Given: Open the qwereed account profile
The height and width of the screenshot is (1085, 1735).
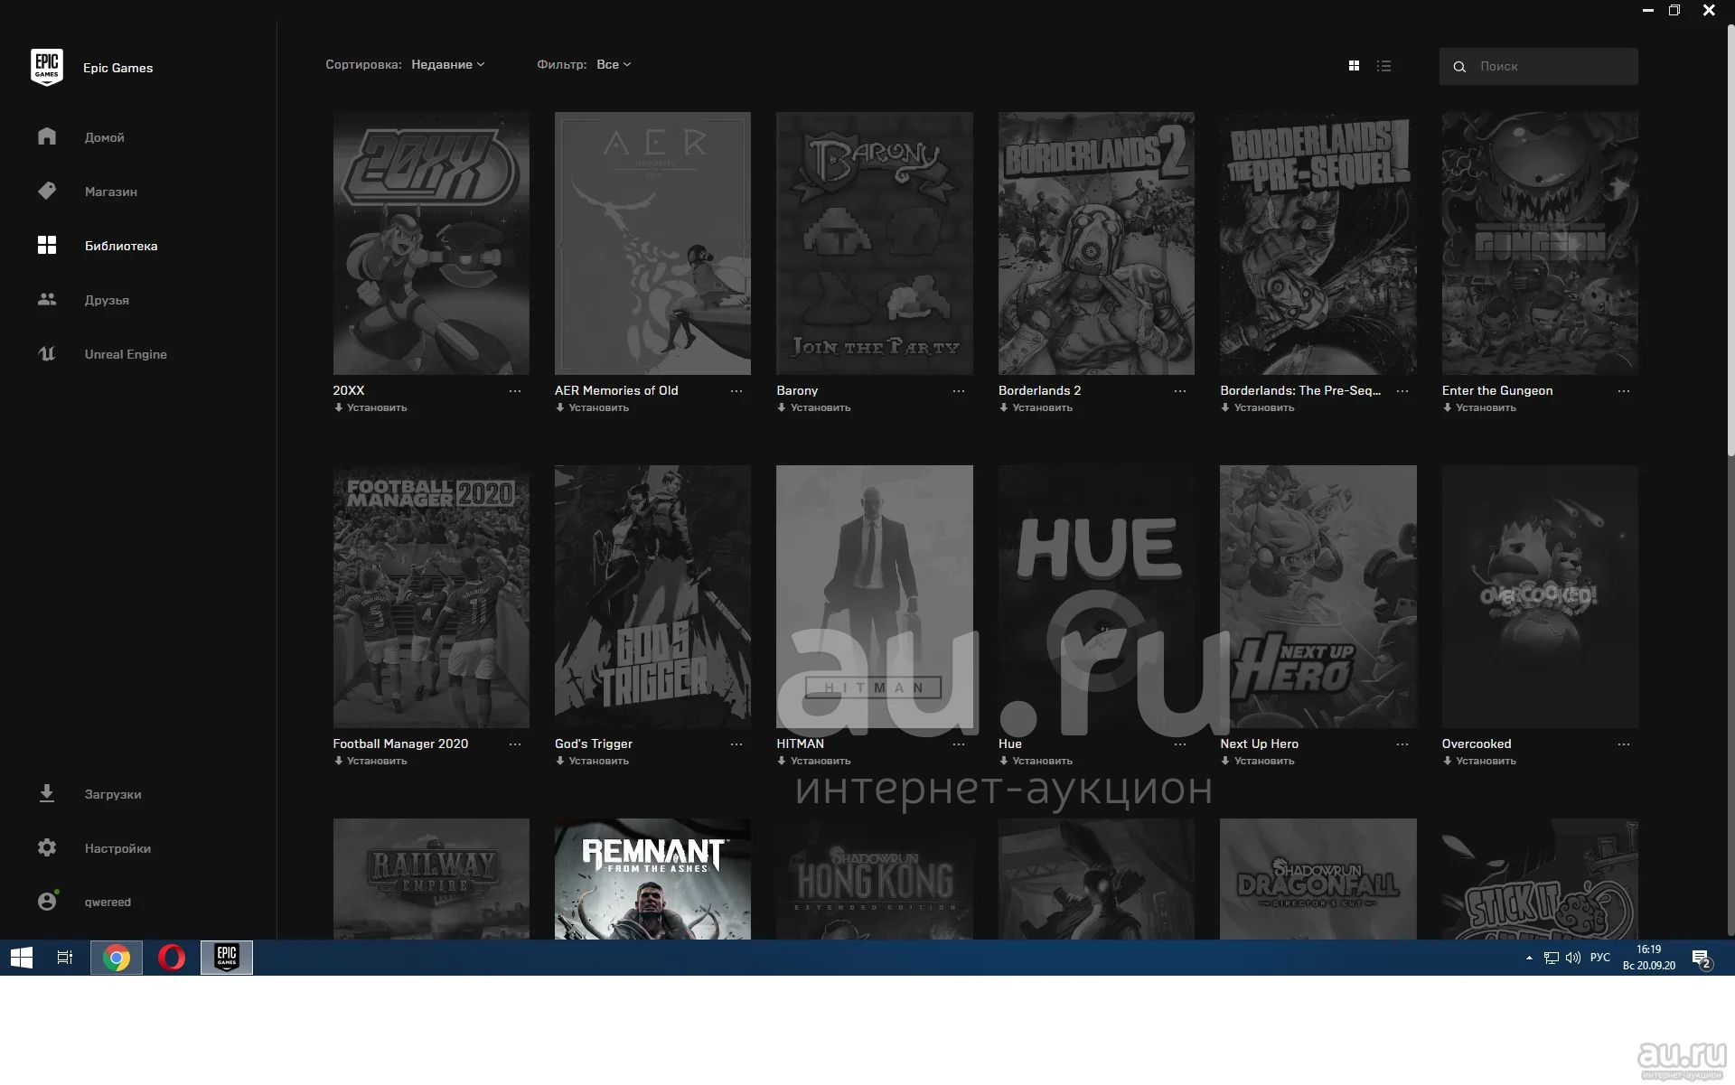Looking at the screenshot, I should click(107, 902).
